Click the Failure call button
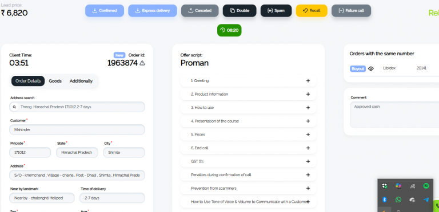Image resolution: width=439 pixels, height=212 pixels. 351,11
